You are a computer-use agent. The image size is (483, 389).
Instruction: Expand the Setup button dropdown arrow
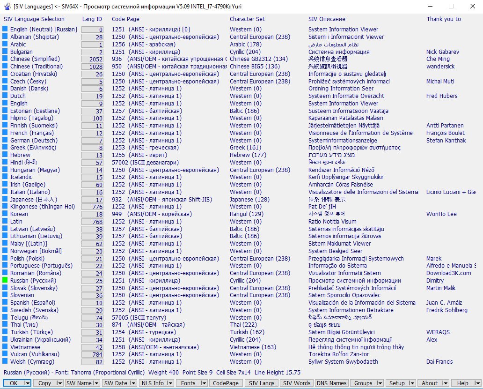[411, 383]
